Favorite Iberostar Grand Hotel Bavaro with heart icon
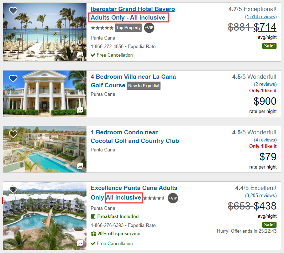The image size is (284, 253). pyautogui.click(x=13, y=11)
